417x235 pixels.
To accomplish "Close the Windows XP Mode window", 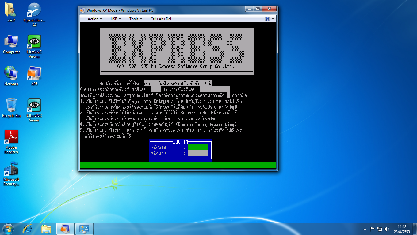I will click(269, 9).
